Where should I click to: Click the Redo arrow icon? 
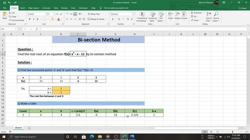tap(15, 3)
